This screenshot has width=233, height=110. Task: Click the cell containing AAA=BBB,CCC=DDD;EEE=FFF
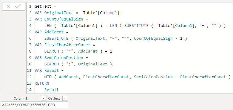pos(24,105)
